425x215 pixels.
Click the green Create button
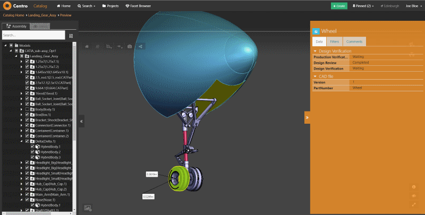[339, 6]
